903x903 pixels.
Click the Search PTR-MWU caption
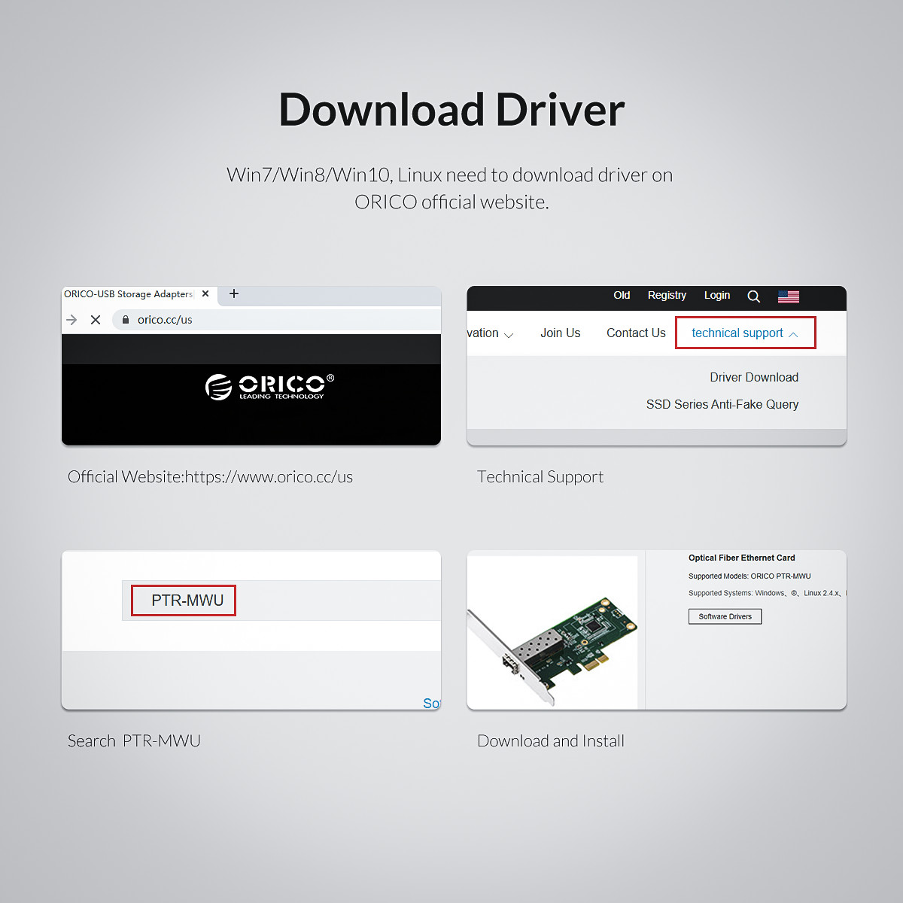point(134,741)
